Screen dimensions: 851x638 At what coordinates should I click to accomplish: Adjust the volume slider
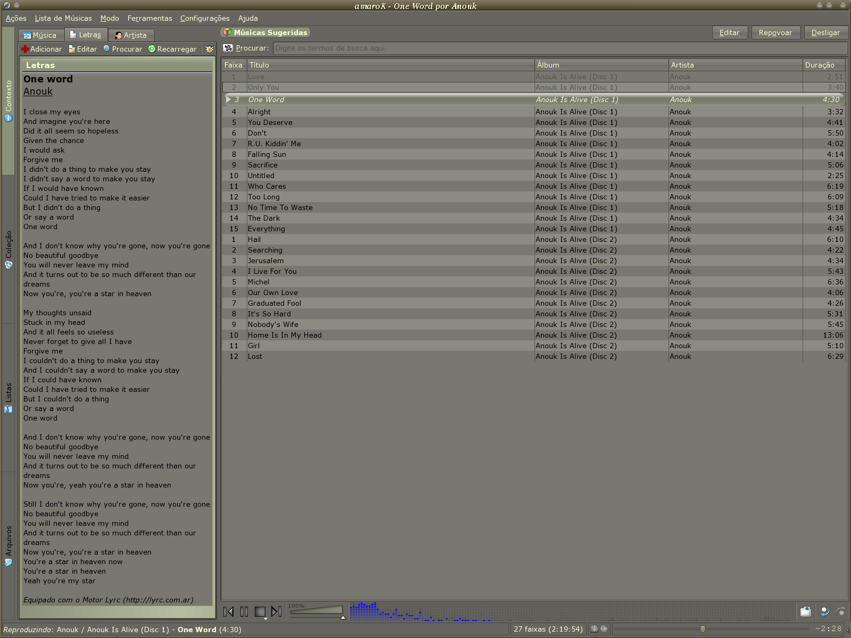(316, 611)
